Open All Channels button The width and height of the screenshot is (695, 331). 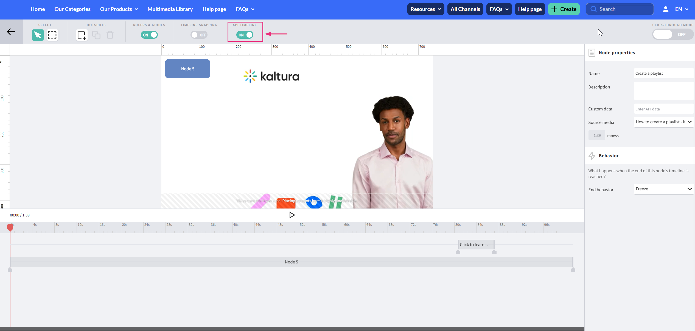pos(465,9)
